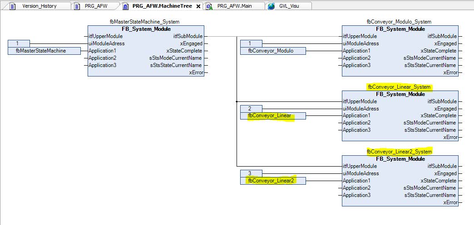This screenshot has height=225, width=474.
Task: Close the PRG_AFW.MachineTree tab
Action: point(198,6)
